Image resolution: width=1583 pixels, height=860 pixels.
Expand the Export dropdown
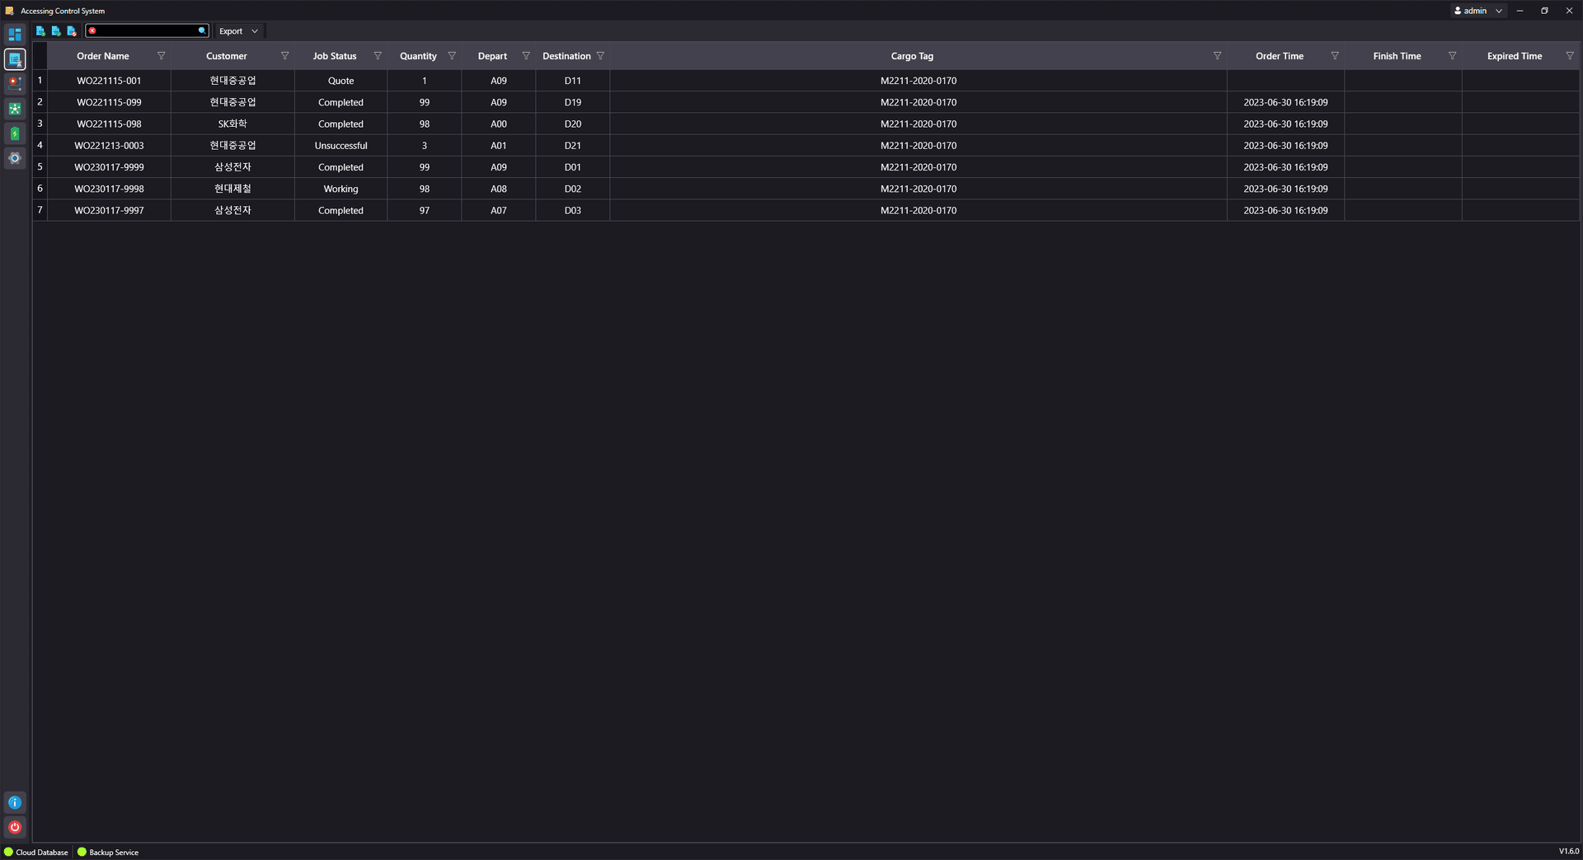(x=238, y=31)
